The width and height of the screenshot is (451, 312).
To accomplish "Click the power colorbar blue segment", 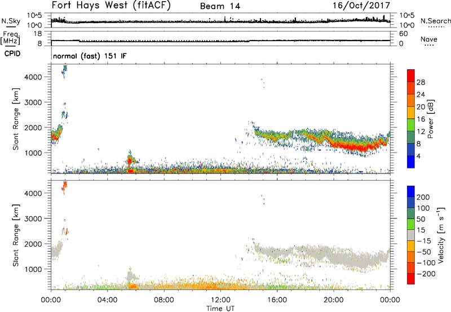I will click(x=411, y=162).
